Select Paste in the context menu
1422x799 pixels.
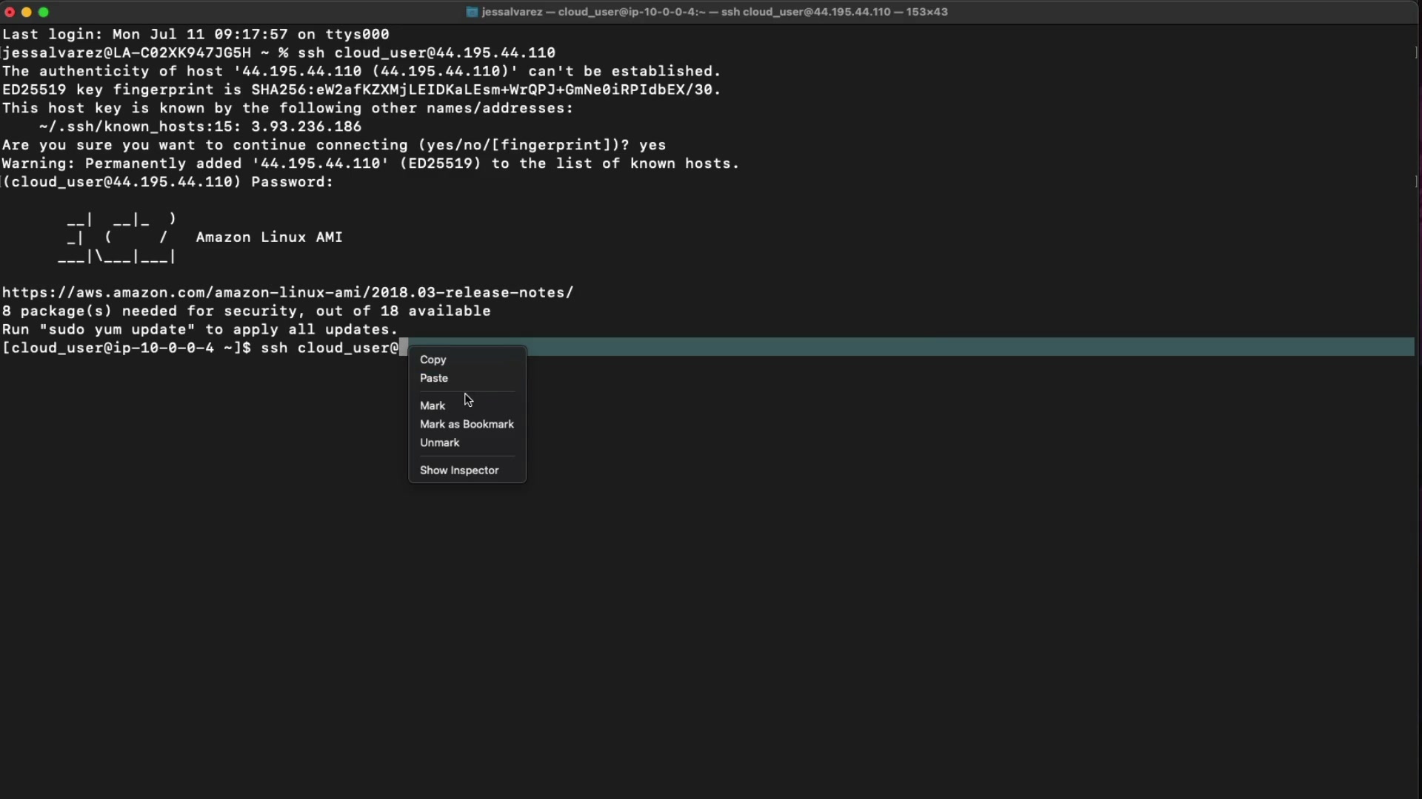tap(434, 378)
